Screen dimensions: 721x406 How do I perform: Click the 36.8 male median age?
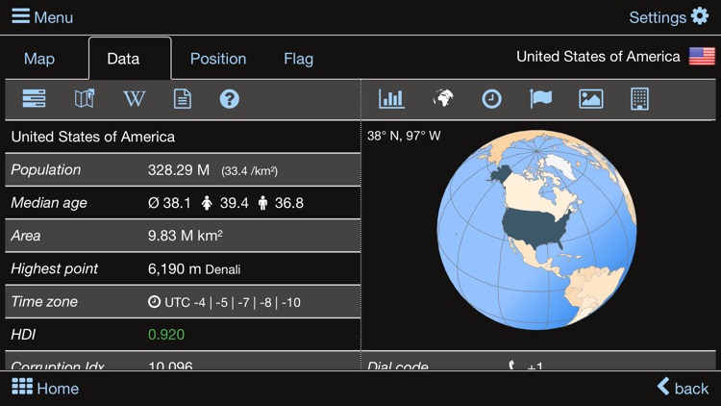289,203
